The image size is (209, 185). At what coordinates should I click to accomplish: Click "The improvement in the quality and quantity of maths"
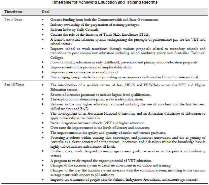click(108, 133)
